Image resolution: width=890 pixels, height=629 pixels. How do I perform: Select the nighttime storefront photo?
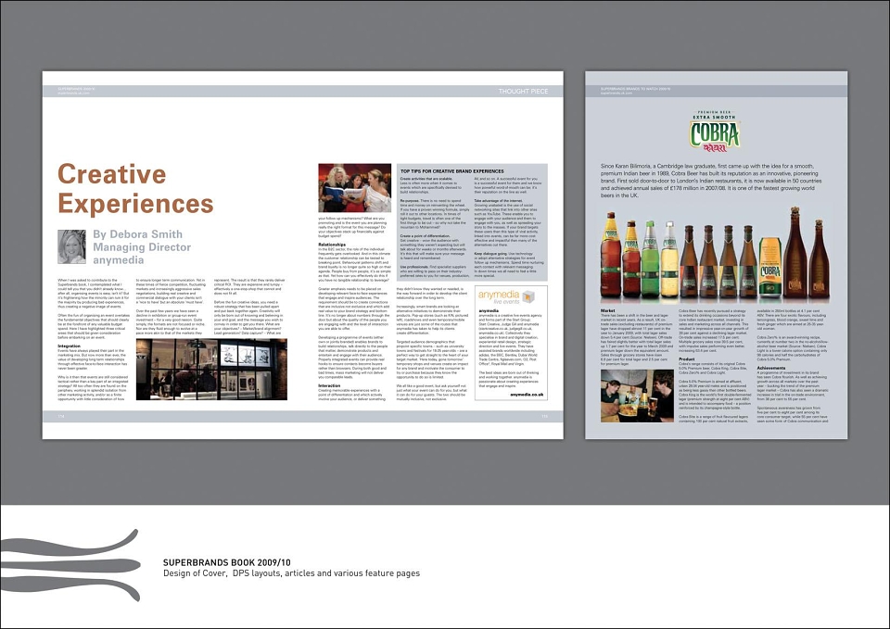(x=211, y=370)
